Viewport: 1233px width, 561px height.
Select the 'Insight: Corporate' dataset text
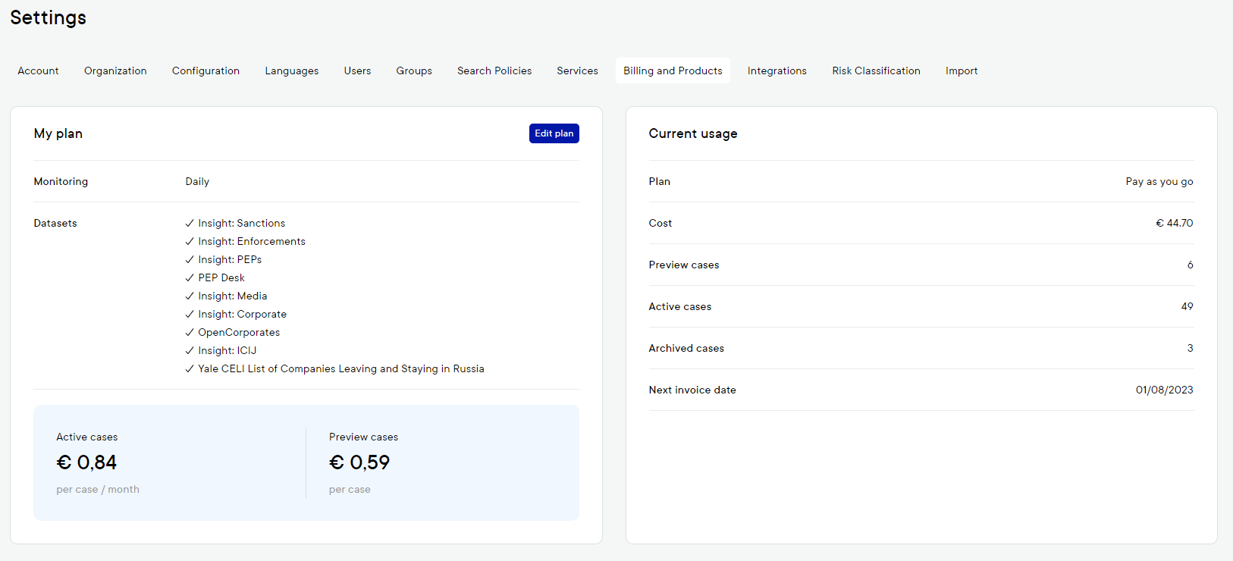click(x=243, y=314)
